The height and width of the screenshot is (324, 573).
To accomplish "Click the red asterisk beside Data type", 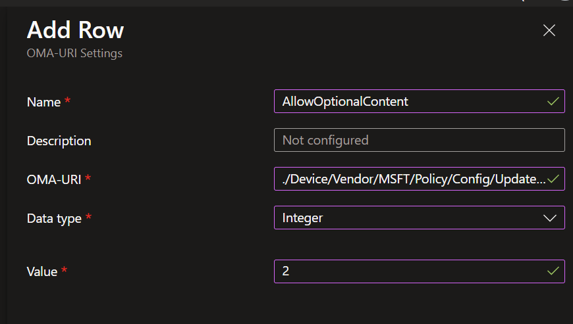I will [89, 218].
